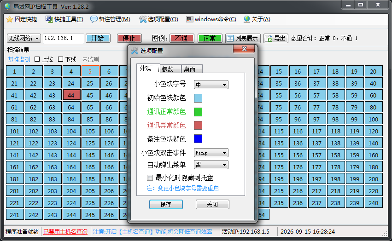Select IP block 241
The image size is (392, 241).
point(15,214)
